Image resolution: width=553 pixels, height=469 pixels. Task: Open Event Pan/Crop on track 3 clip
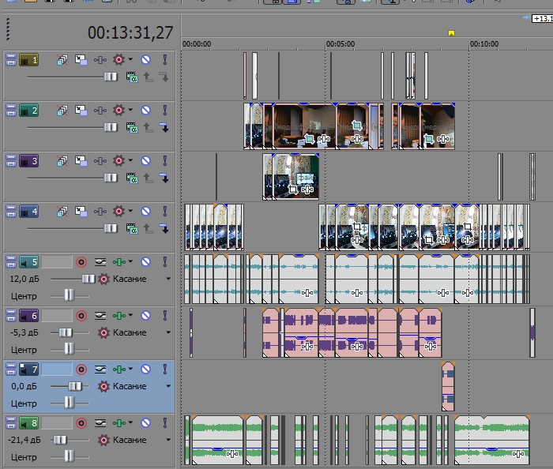[292, 189]
